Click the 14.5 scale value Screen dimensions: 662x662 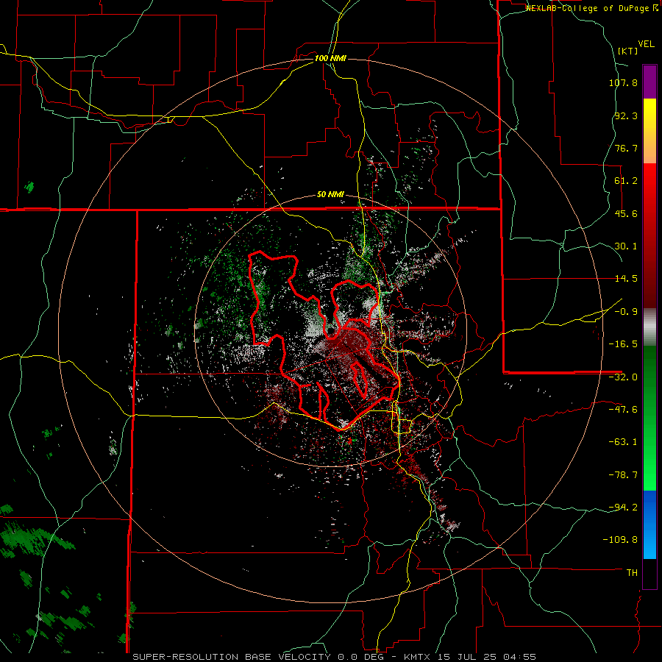[626, 279]
